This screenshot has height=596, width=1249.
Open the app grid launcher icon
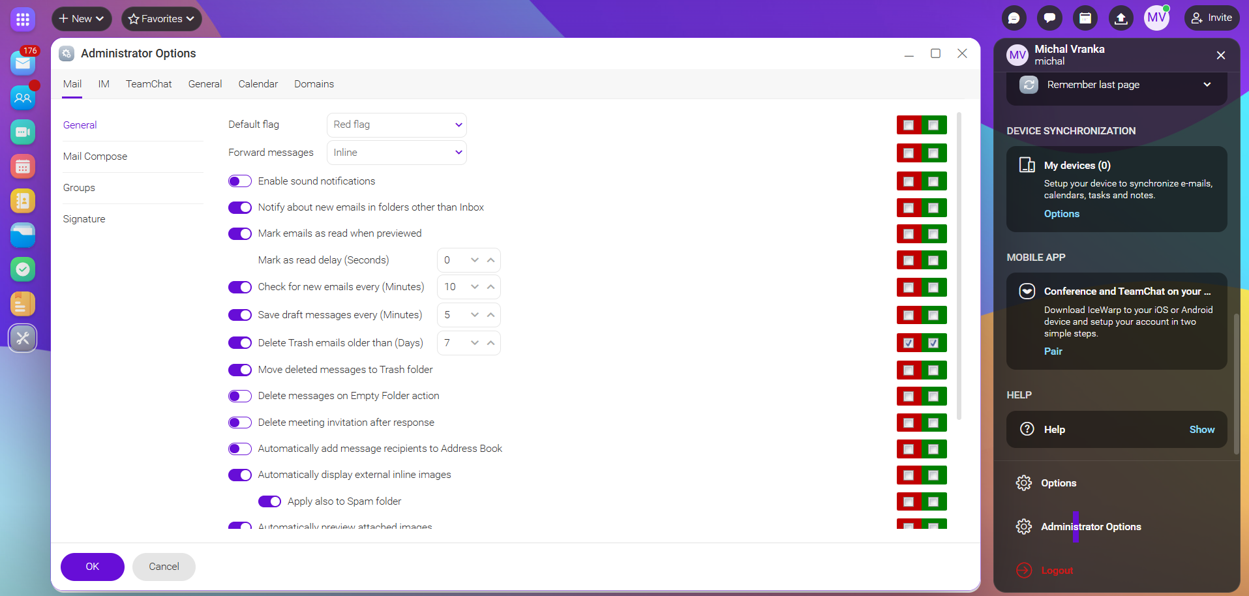[23, 20]
